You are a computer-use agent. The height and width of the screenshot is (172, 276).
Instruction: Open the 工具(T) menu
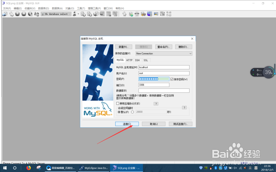(x=81, y=8)
